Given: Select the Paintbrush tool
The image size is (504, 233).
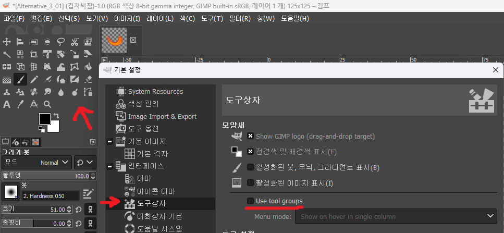Looking at the screenshot, I should (x=20, y=79).
